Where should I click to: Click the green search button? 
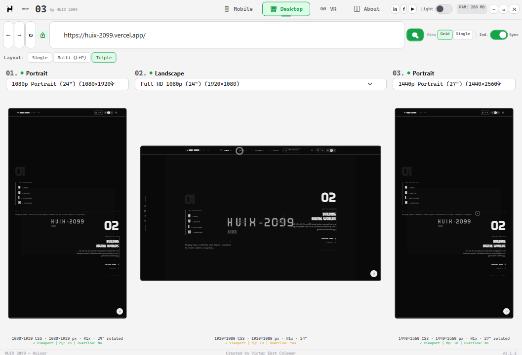[415, 35]
